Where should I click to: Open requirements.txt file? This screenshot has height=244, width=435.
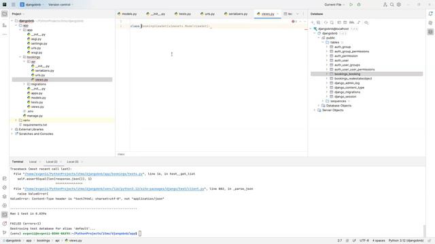33,125
